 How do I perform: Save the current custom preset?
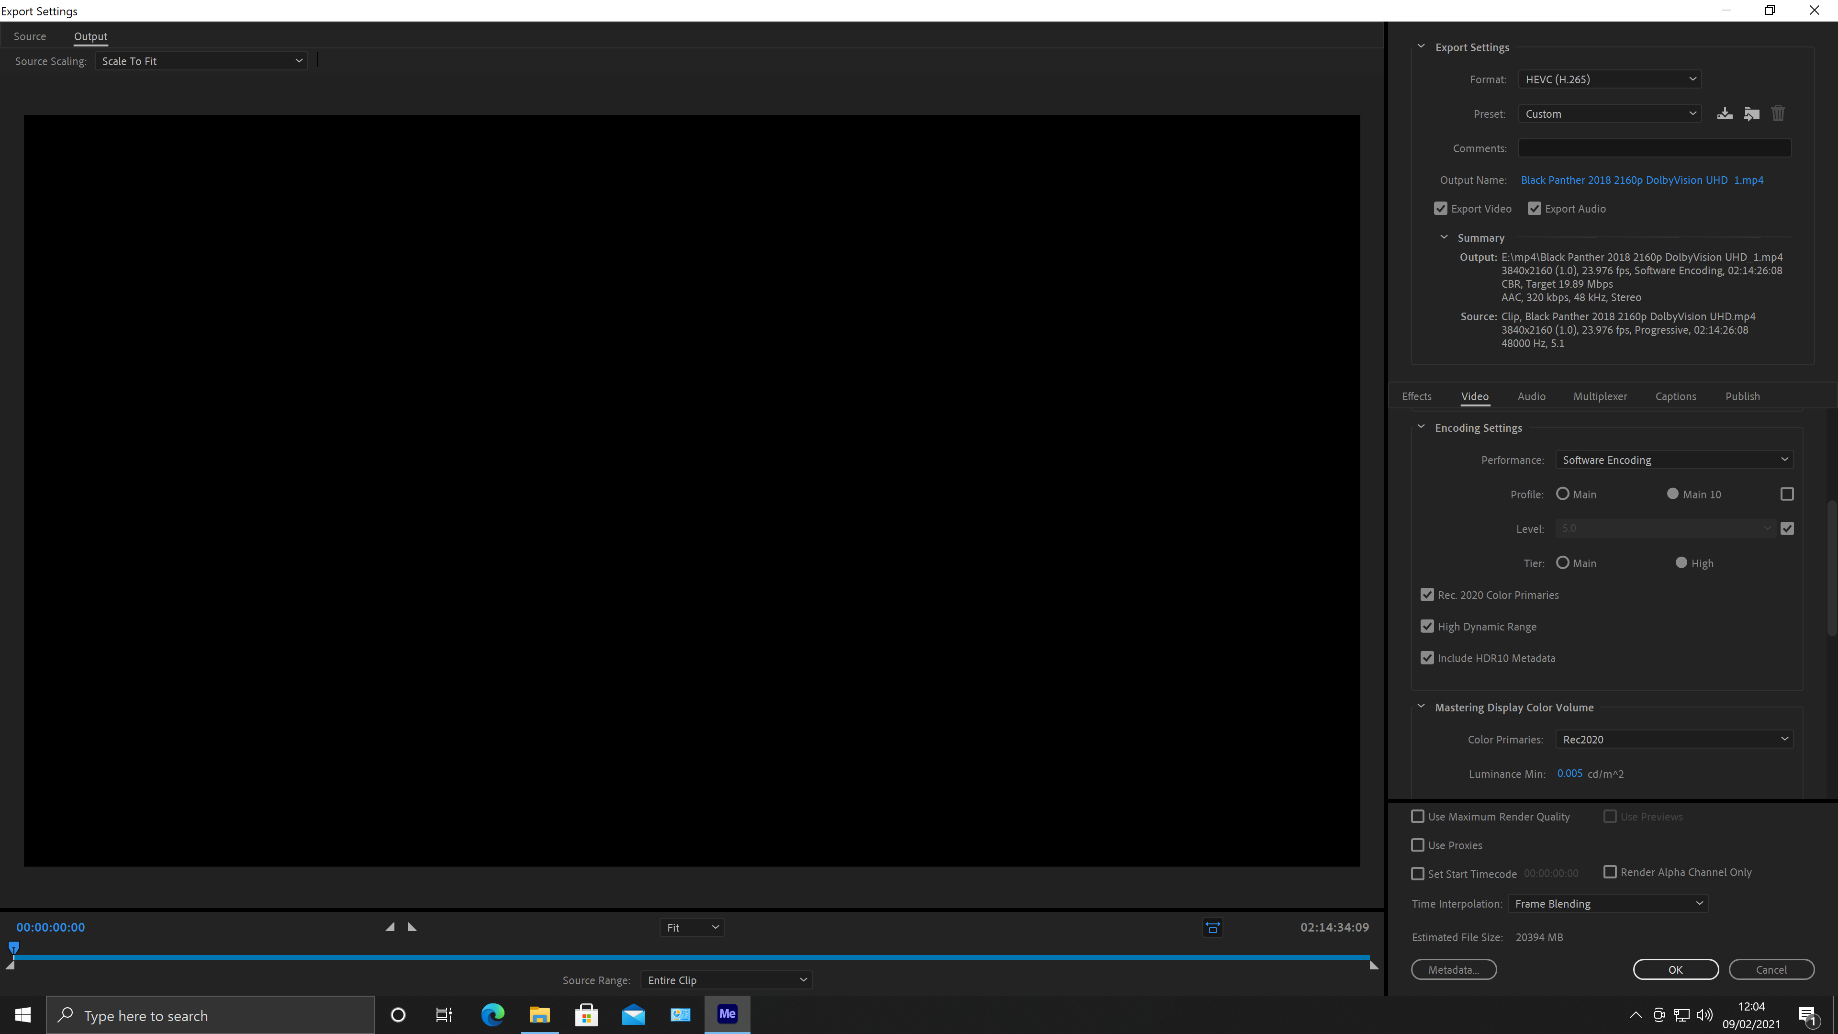coord(1725,113)
